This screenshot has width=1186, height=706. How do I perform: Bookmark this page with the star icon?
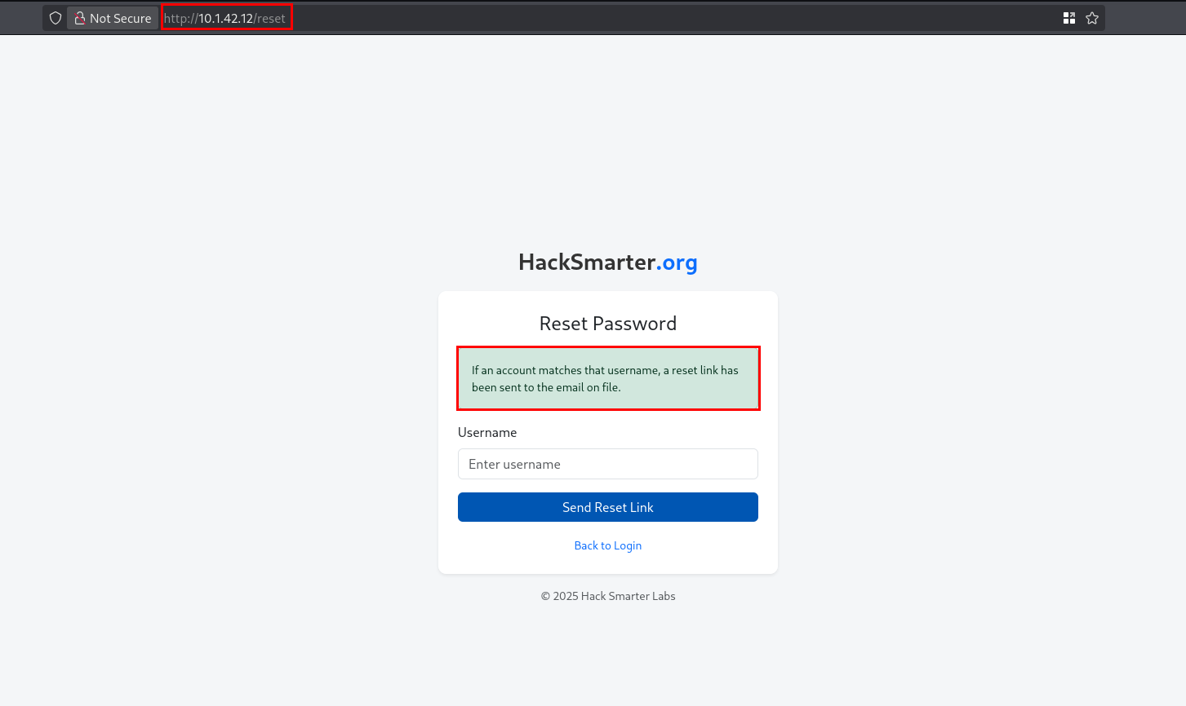(x=1092, y=18)
